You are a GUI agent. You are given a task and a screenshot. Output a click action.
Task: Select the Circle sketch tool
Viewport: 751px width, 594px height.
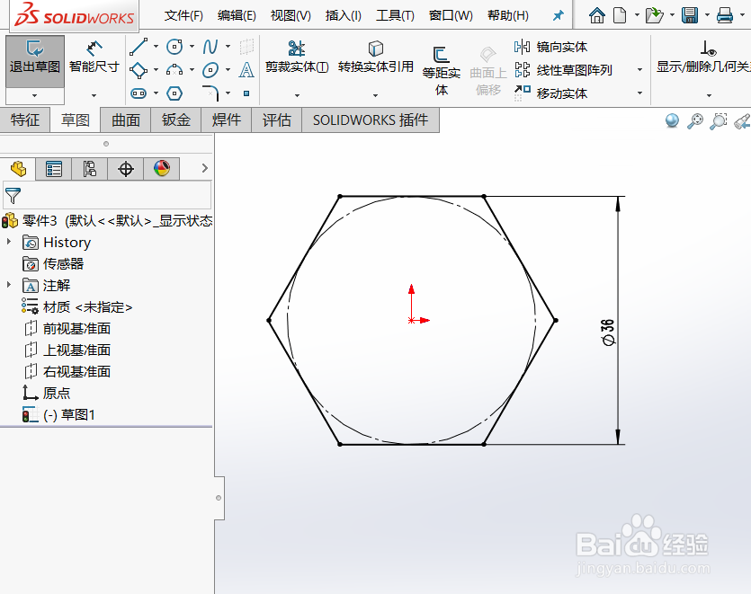174,47
